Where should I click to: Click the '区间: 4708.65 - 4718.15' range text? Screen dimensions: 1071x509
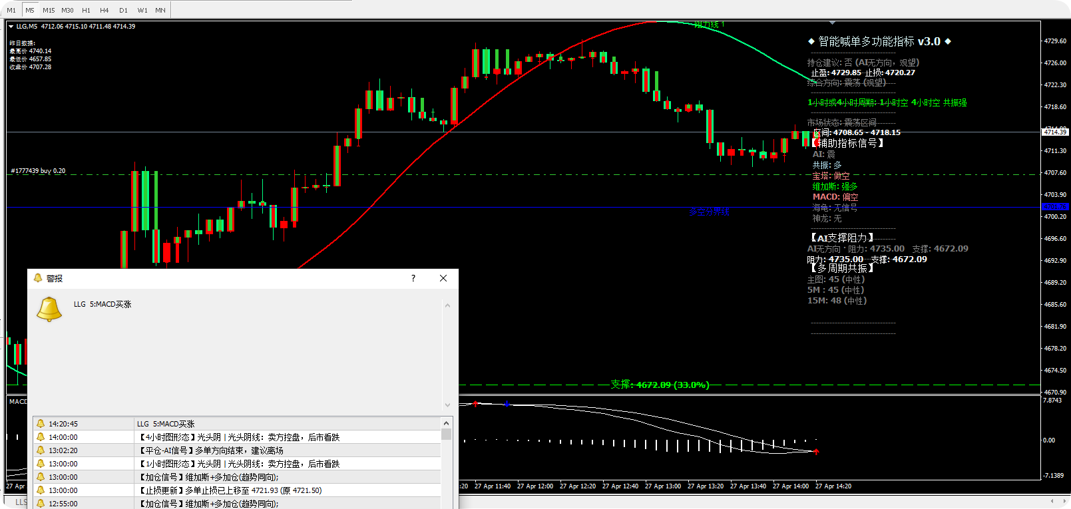857,132
